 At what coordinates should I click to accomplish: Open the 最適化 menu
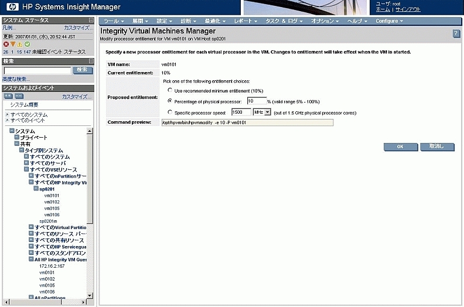point(215,21)
